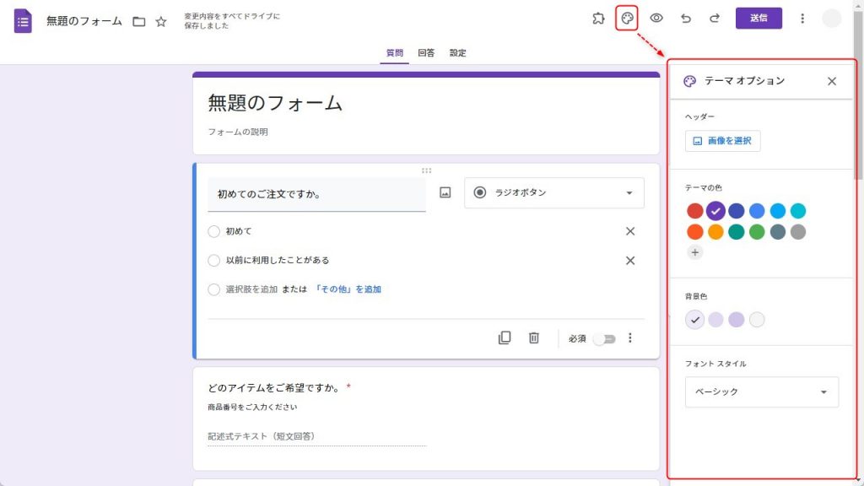The image size is (864, 486).
Task: Select the white-grey background swatch
Action: point(757,320)
